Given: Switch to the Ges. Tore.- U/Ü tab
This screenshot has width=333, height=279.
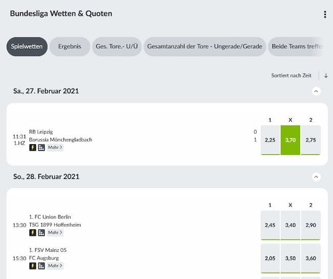Looking at the screenshot, I should point(117,47).
